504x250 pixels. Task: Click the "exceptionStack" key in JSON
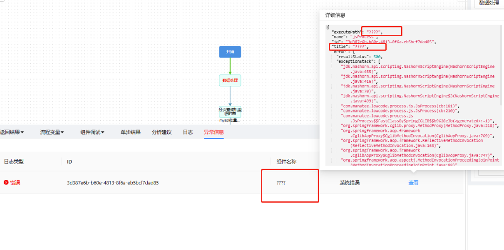[354, 61]
